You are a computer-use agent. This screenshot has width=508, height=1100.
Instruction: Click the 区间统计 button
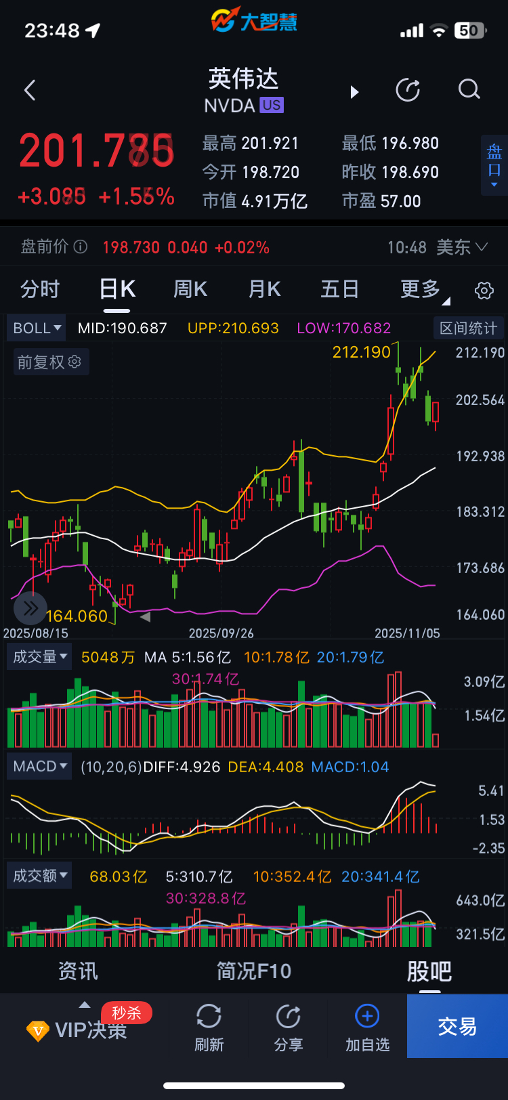point(469,329)
